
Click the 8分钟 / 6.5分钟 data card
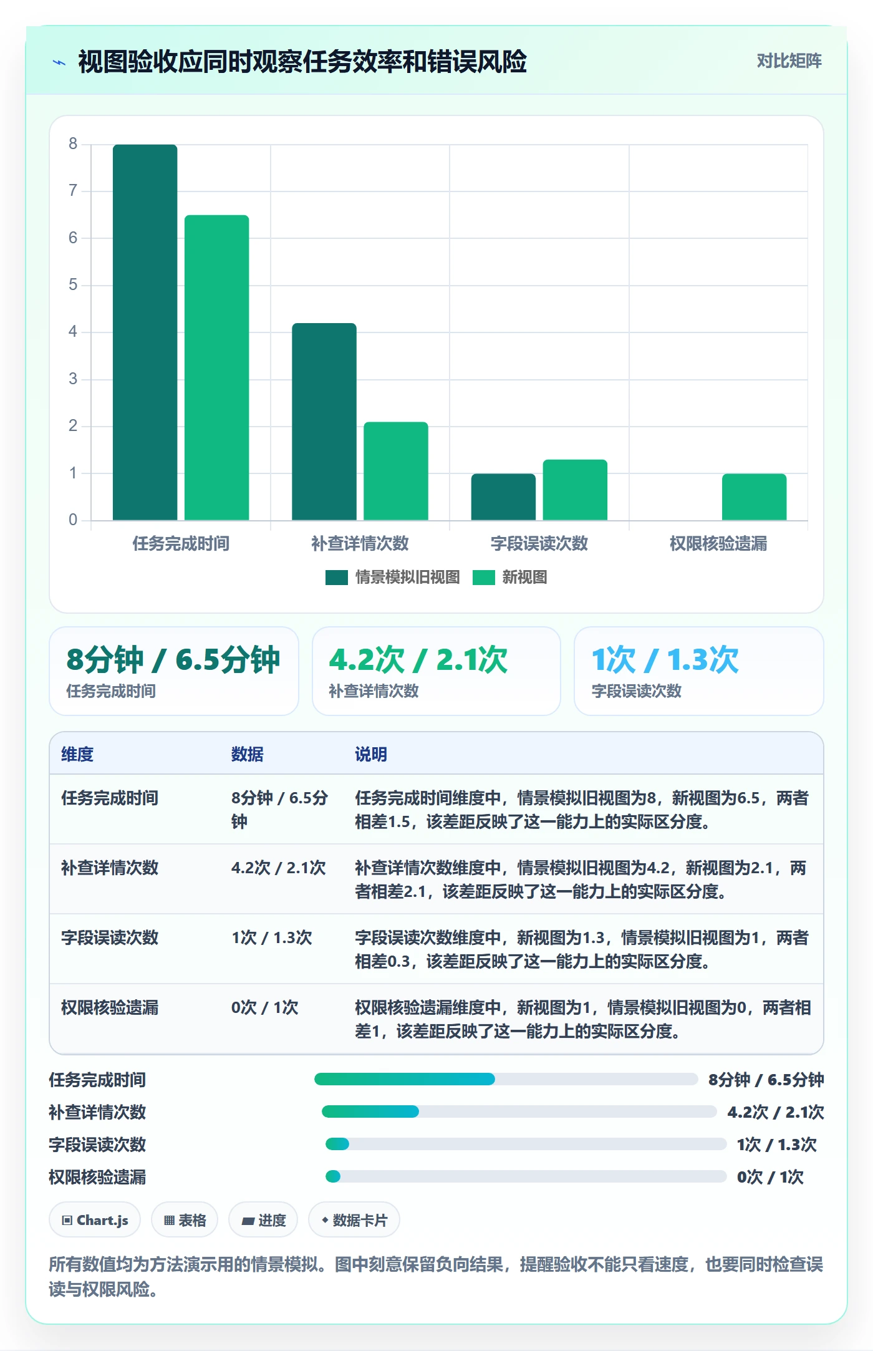174,671
